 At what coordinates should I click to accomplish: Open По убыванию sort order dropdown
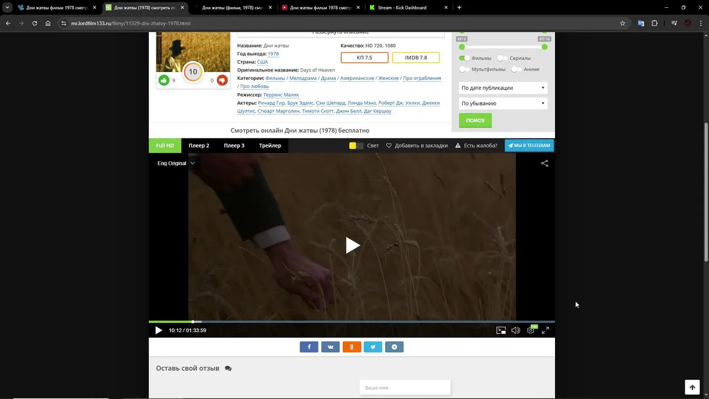click(503, 104)
